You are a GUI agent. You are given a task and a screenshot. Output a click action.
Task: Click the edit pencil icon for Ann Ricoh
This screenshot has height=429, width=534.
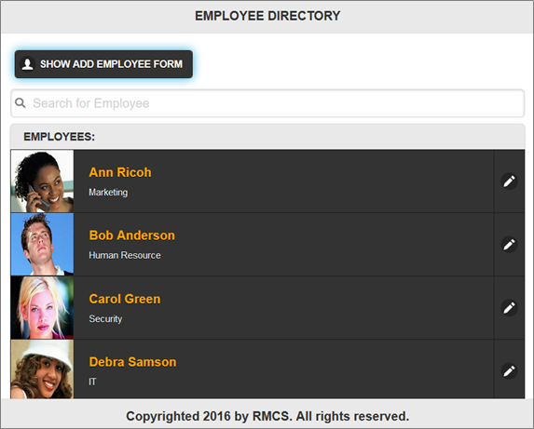[x=509, y=181]
